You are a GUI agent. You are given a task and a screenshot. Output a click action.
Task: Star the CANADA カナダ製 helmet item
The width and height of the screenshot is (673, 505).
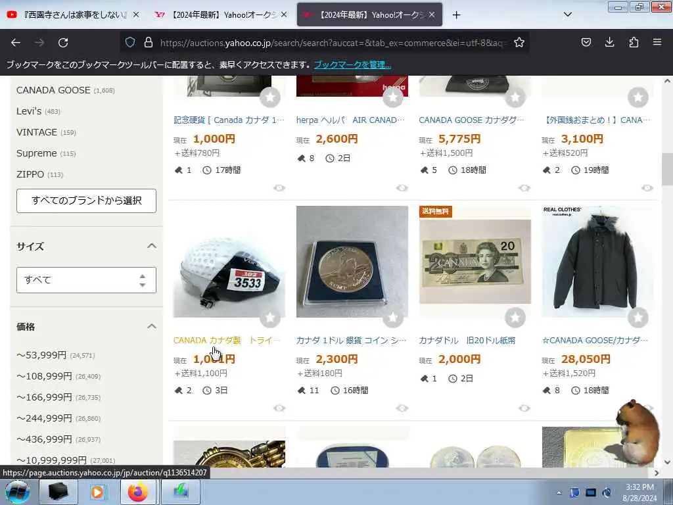pos(270,318)
